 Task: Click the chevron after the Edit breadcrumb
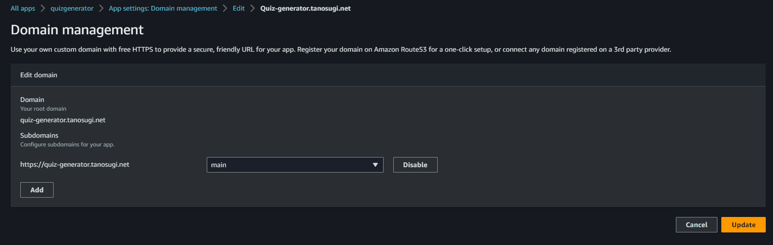tap(253, 8)
